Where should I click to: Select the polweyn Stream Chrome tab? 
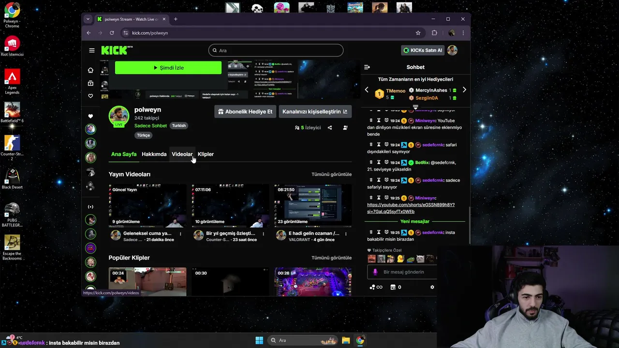point(131,19)
